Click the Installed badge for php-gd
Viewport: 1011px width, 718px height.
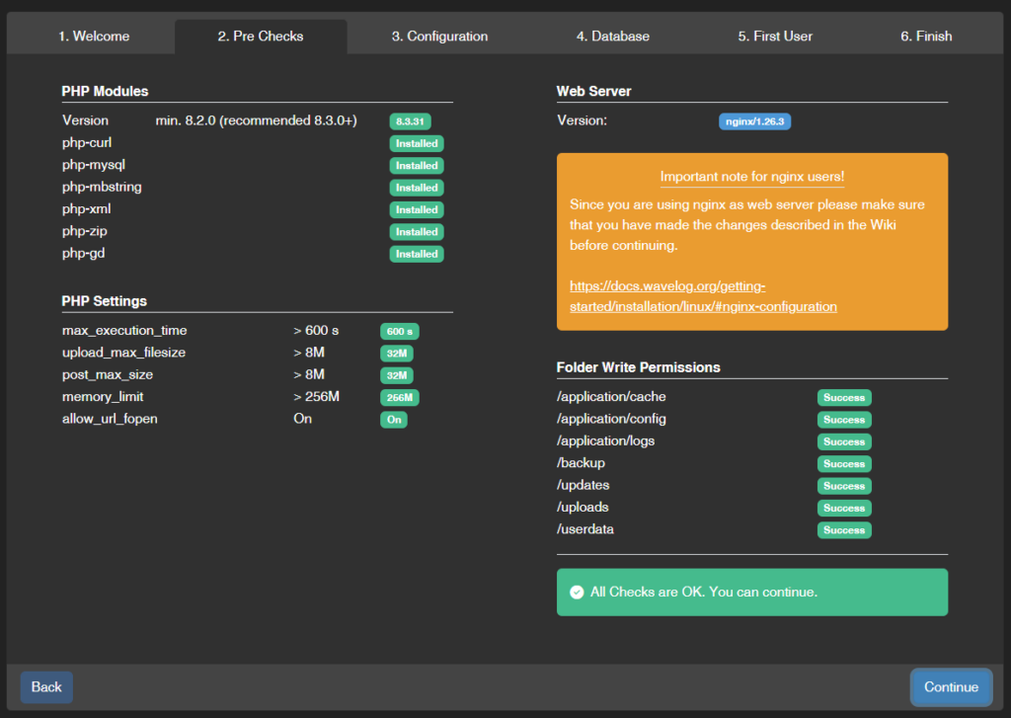tap(417, 254)
